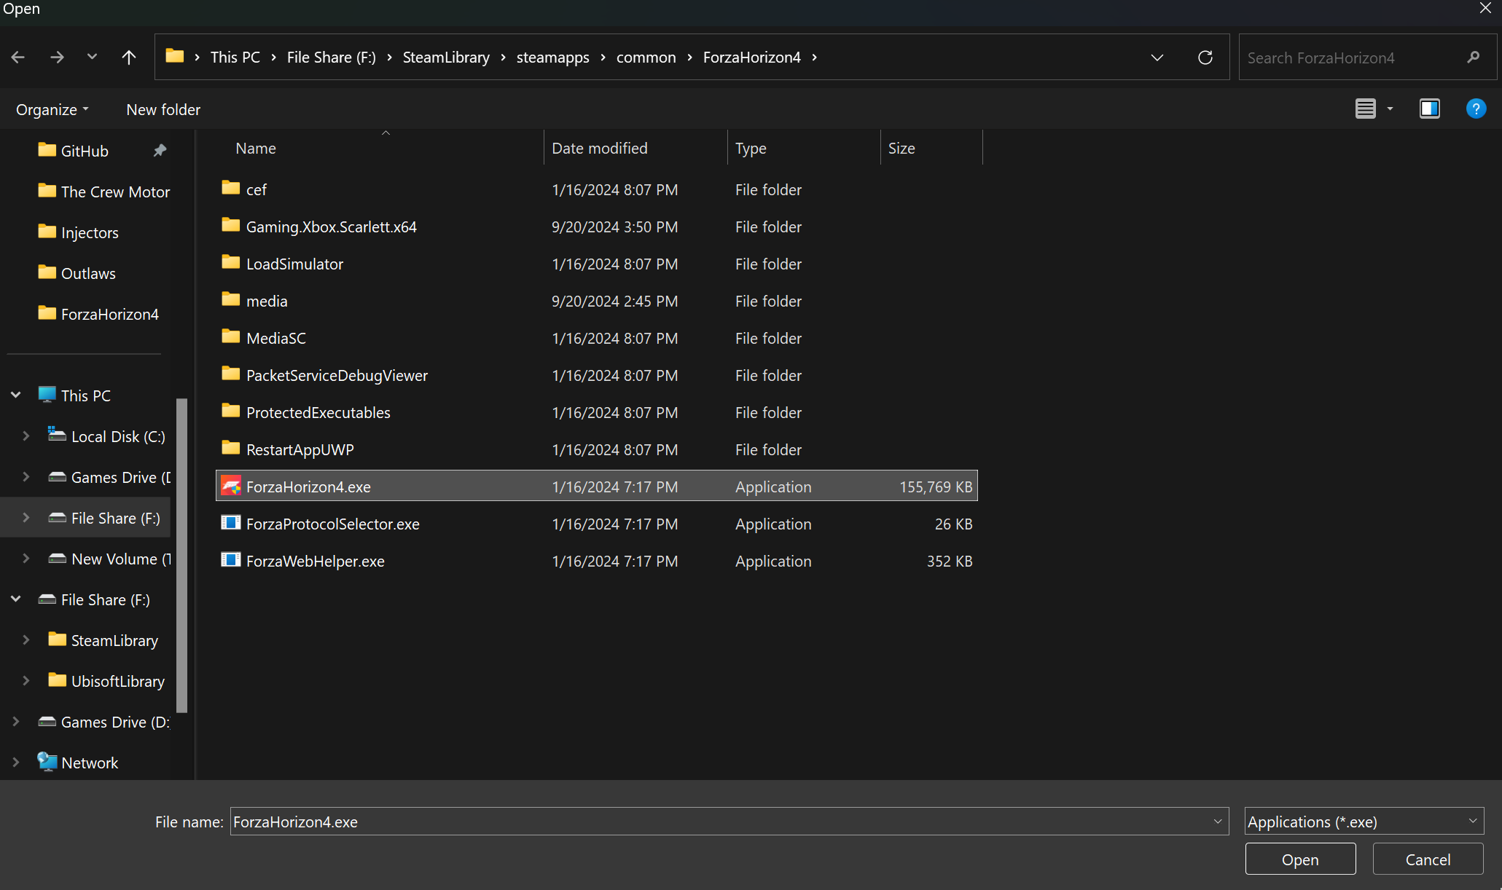Collapse the This PC tree node
1502x890 pixels.
(16, 395)
